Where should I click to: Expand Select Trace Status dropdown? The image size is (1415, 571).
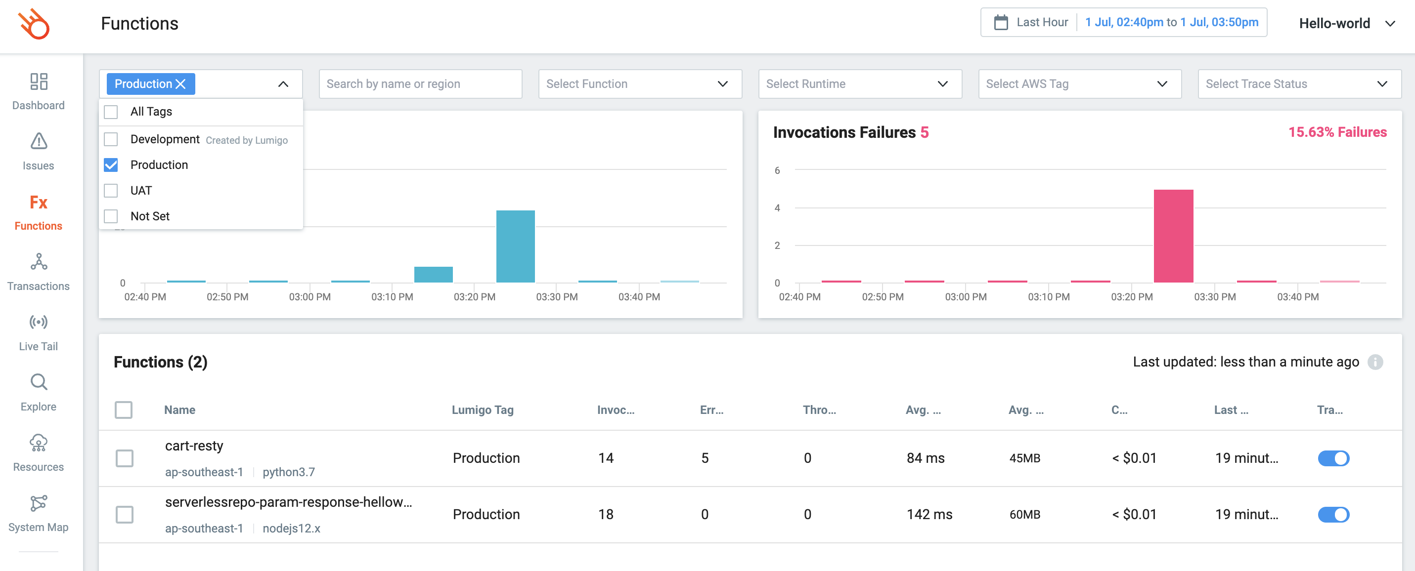[x=1298, y=84]
